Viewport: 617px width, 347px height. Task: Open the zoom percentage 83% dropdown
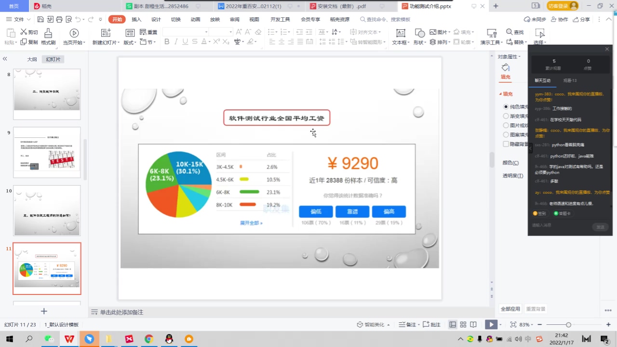[527, 325]
